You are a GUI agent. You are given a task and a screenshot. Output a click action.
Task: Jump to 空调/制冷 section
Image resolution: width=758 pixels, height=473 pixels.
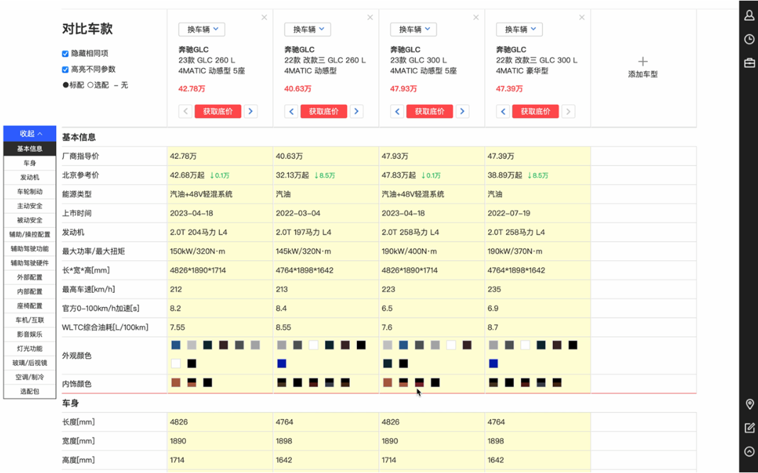30,377
